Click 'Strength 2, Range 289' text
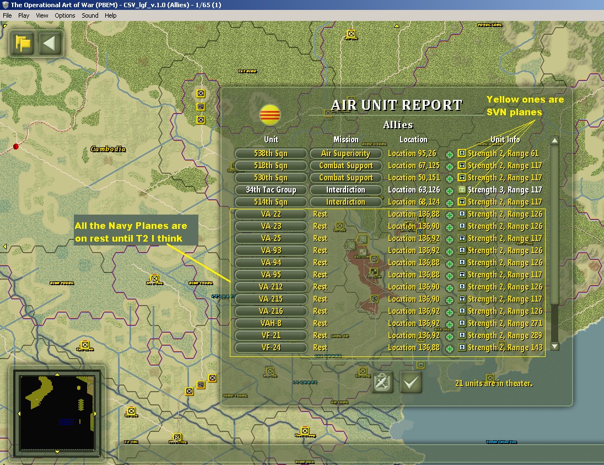The width and height of the screenshot is (604, 465). tap(505, 335)
